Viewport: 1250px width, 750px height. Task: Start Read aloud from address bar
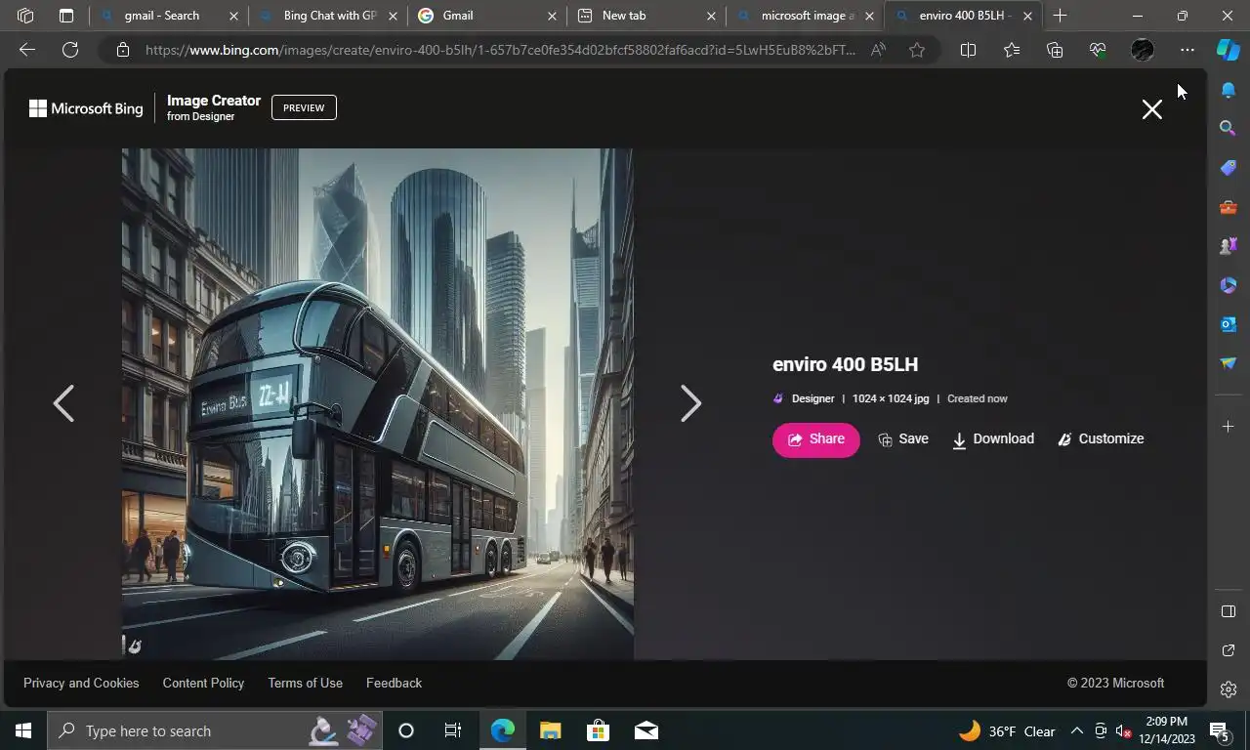coord(878,50)
